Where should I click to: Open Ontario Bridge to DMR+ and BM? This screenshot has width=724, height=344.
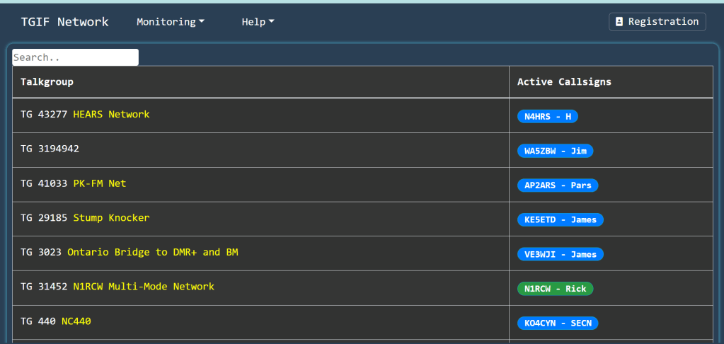152,252
